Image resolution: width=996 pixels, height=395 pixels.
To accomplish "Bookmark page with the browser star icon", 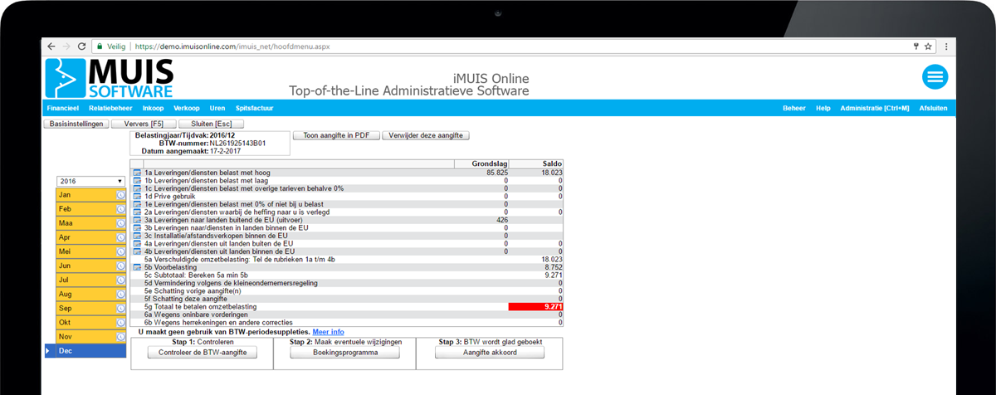I will click(929, 46).
